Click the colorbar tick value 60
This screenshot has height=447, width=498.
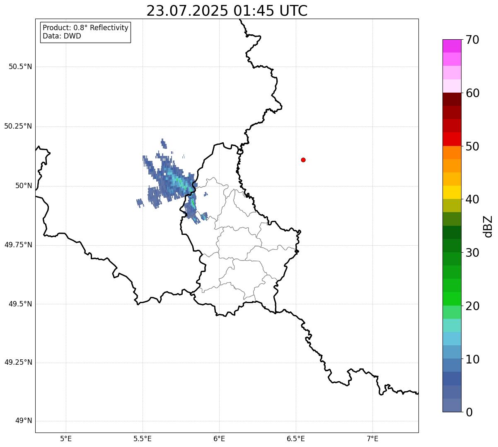tap(472, 93)
